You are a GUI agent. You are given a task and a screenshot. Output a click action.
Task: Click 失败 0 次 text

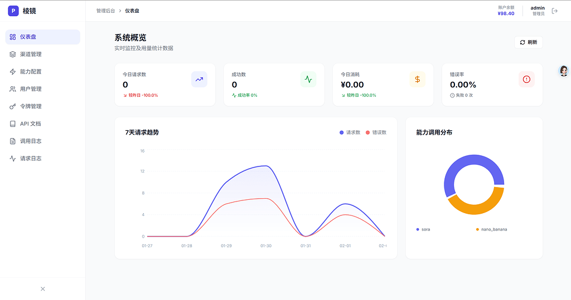464,95
